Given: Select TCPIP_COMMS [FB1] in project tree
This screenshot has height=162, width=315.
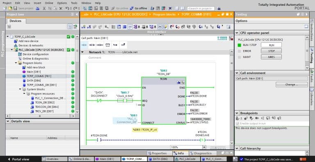Looking at the screenshot, I should 39,76.
